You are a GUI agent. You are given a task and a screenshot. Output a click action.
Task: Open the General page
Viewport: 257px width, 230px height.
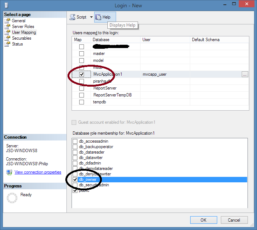pos(18,21)
